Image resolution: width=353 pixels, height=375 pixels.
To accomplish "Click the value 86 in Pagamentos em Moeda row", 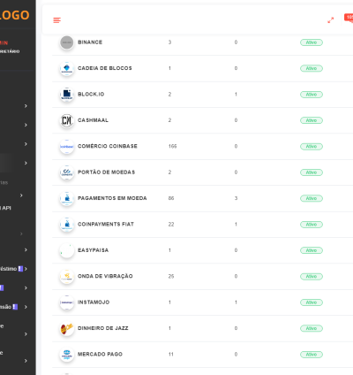I will pyautogui.click(x=171, y=198).
